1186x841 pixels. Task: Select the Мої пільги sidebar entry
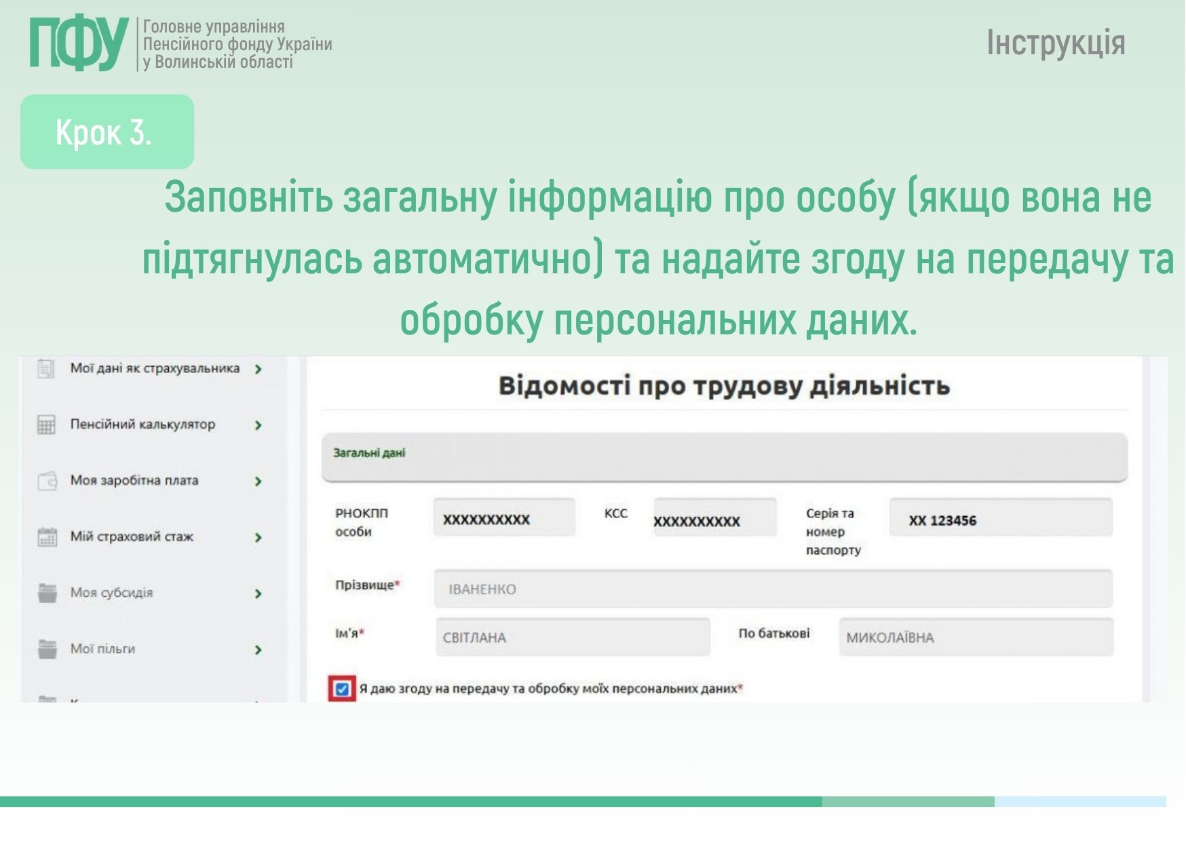coord(103,649)
